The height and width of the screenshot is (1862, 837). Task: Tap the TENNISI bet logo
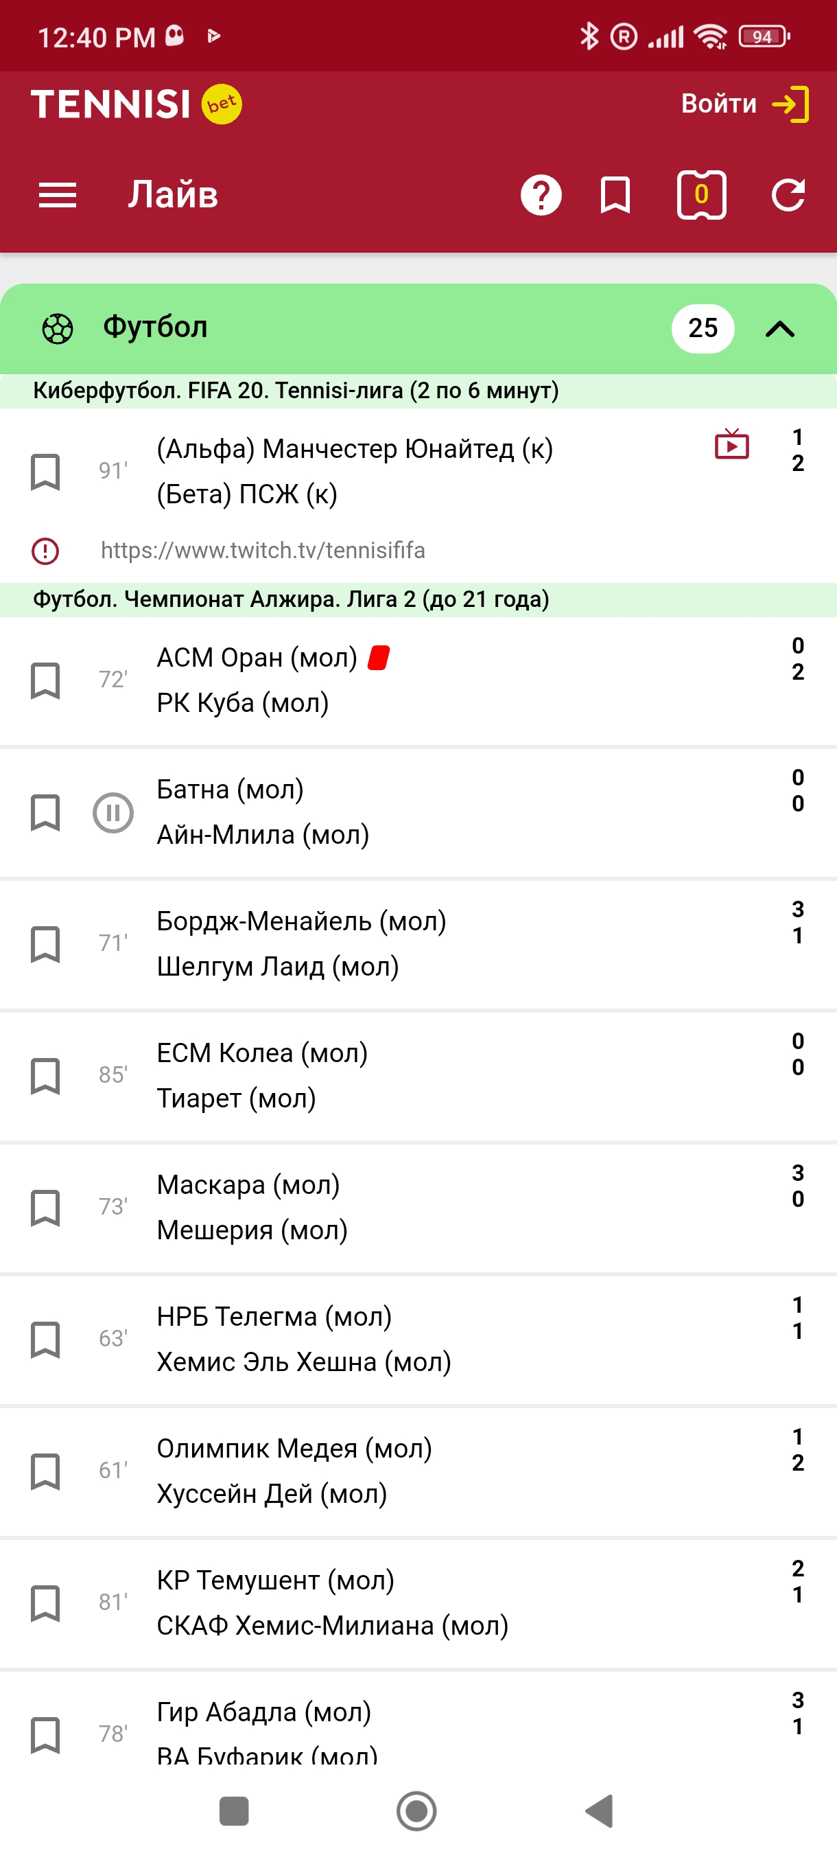point(136,104)
